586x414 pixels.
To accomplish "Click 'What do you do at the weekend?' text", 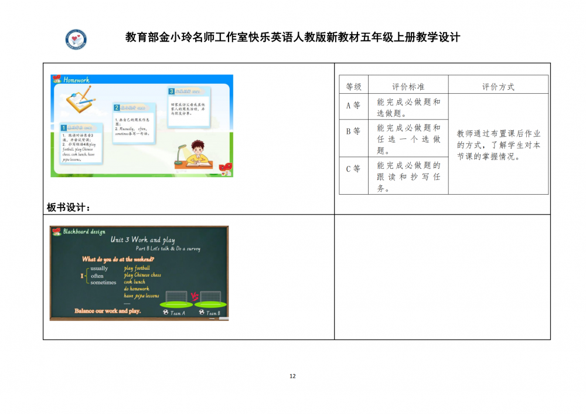I will click(x=118, y=259).
